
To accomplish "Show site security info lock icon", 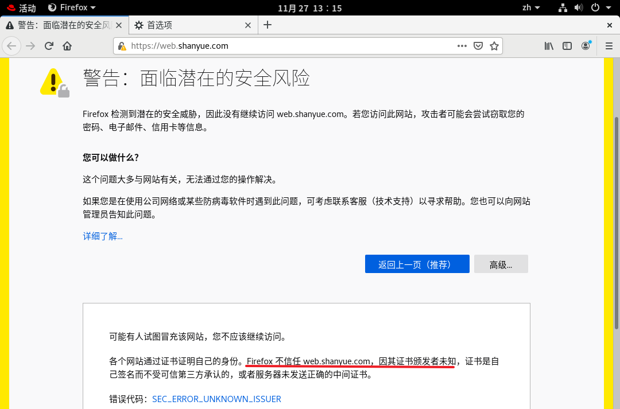I will pos(122,46).
